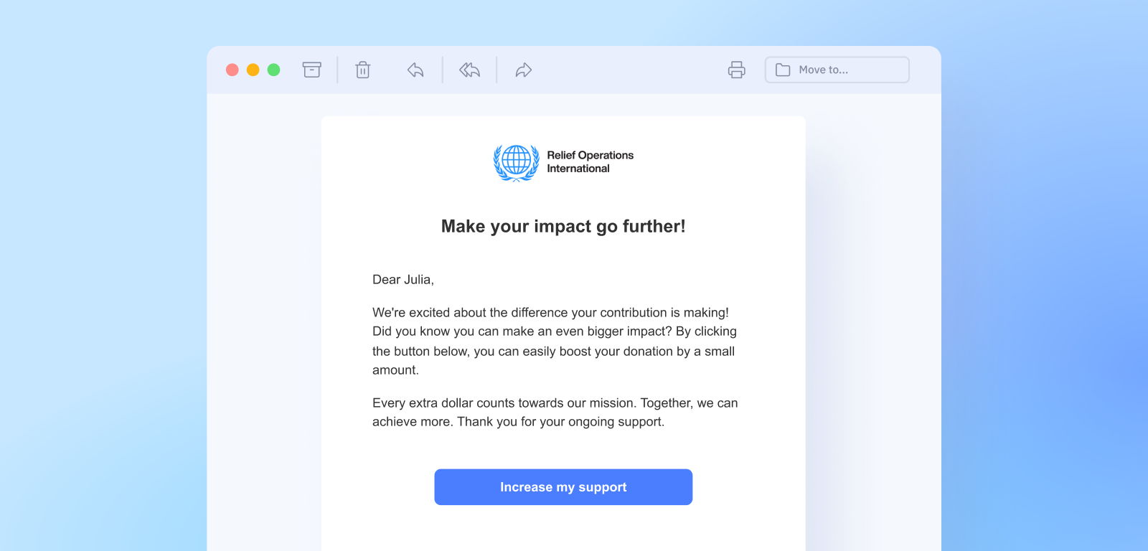Image resolution: width=1148 pixels, height=551 pixels.
Task: Delete the email using the trash icon
Action: click(x=363, y=70)
